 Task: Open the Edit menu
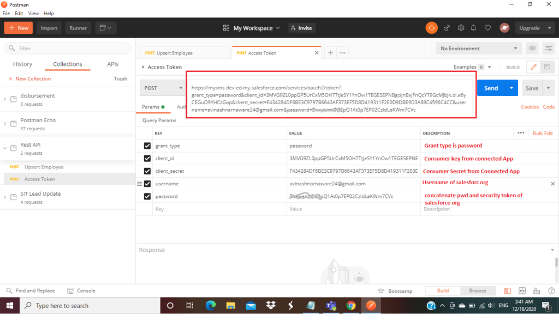[x=19, y=14]
